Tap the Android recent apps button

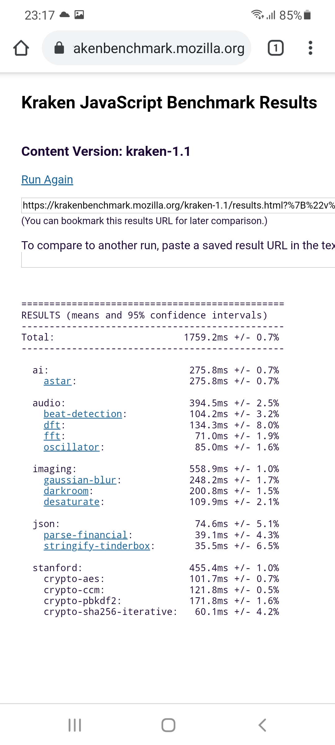coord(75,725)
